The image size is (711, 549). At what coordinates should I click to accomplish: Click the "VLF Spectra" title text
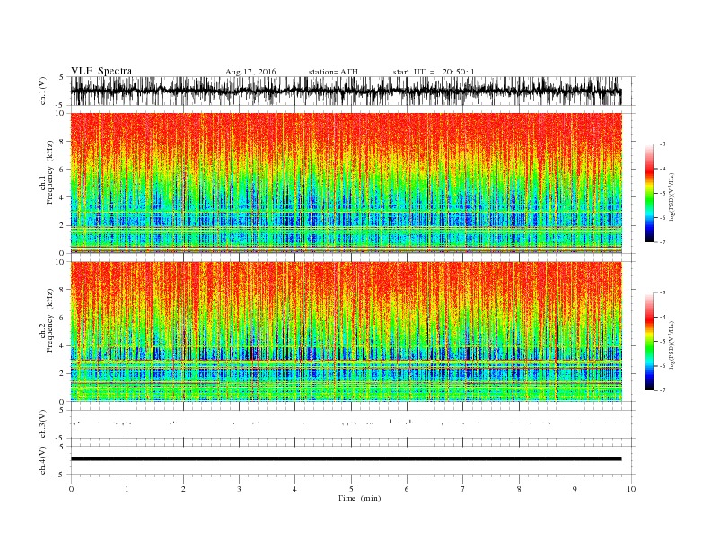coord(101,71)
